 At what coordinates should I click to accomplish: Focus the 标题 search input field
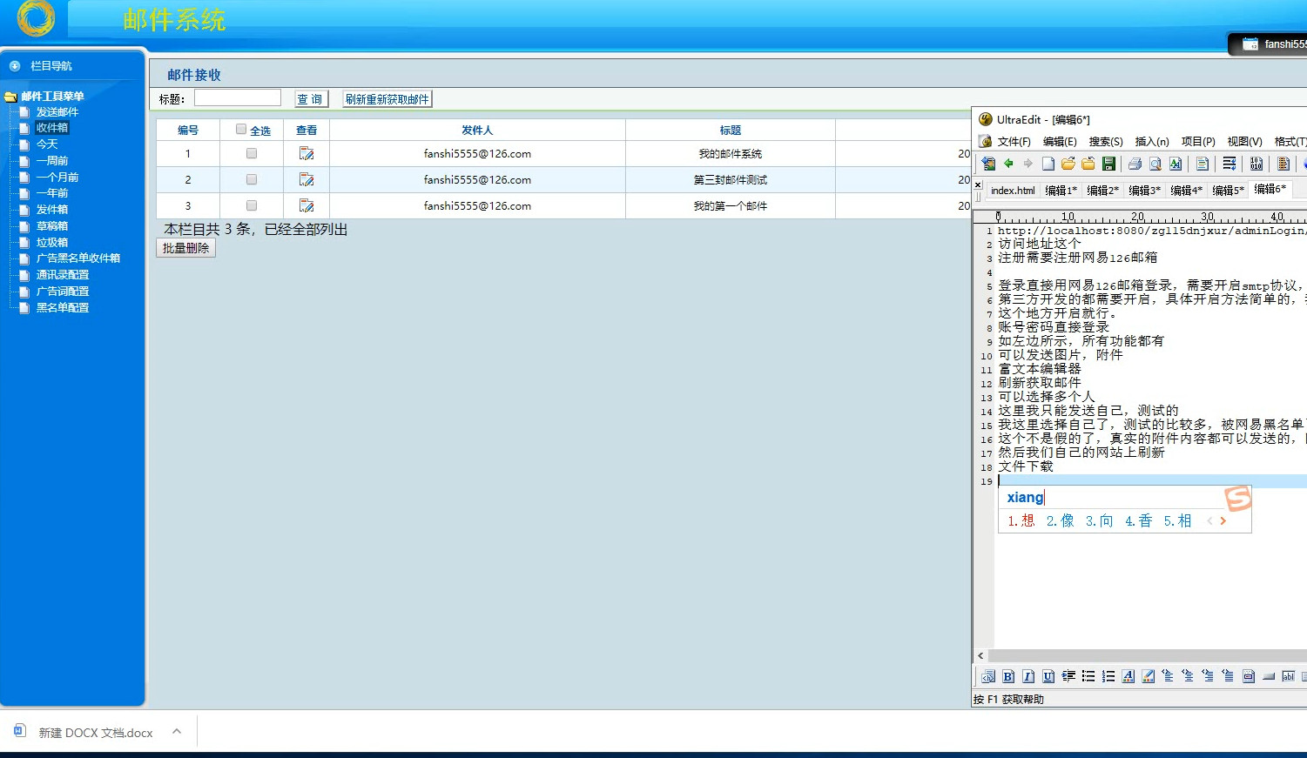click(x=237, y=97)
